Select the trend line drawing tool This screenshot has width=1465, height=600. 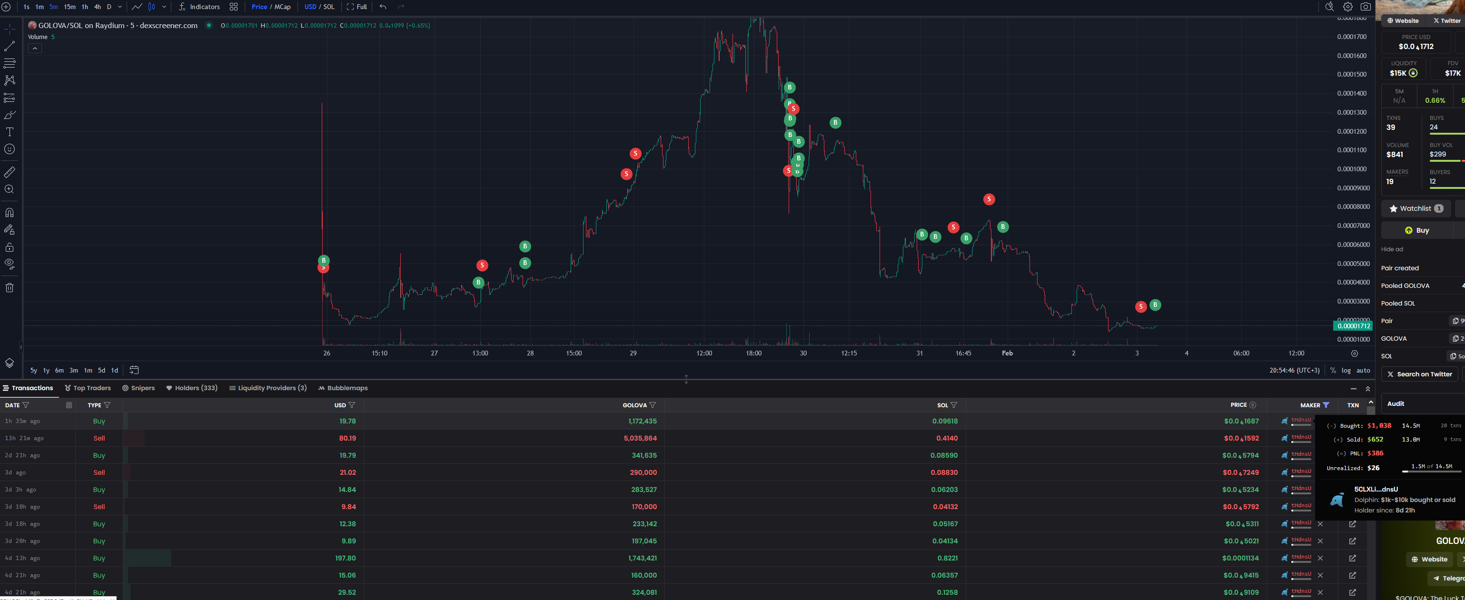pyautogui.click(x=10, y=46)
